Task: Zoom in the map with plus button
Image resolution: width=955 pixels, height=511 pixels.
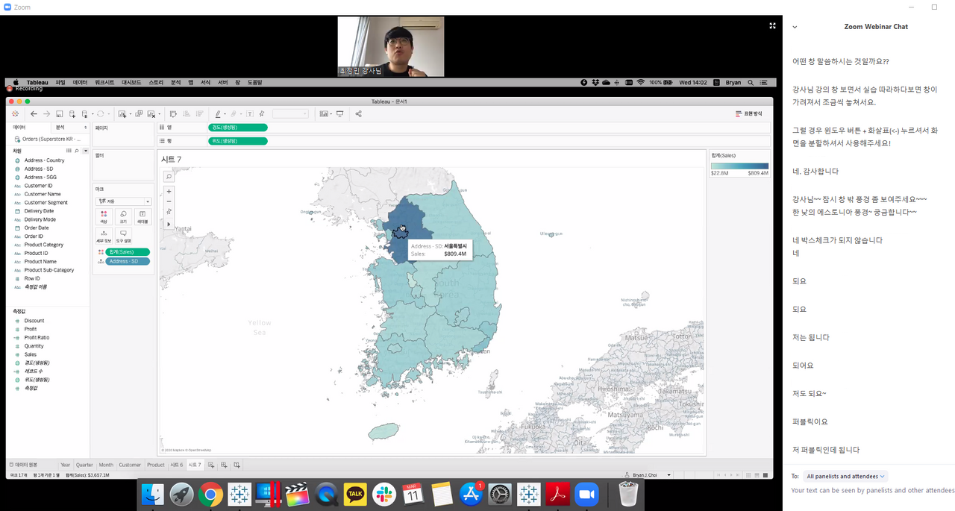Action: (169, 192)
